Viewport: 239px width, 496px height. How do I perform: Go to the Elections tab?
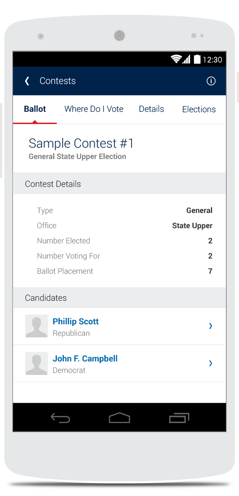point(199,109)
